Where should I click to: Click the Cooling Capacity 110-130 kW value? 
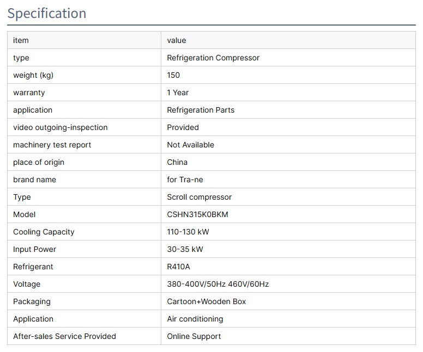(x=188, y=232)
